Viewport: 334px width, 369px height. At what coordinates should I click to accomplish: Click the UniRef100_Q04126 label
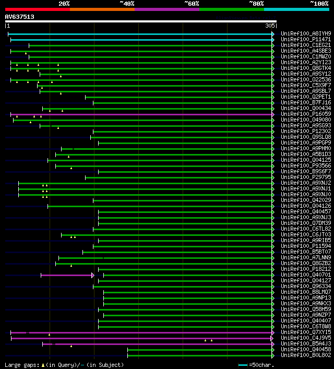tap(306, 206)
